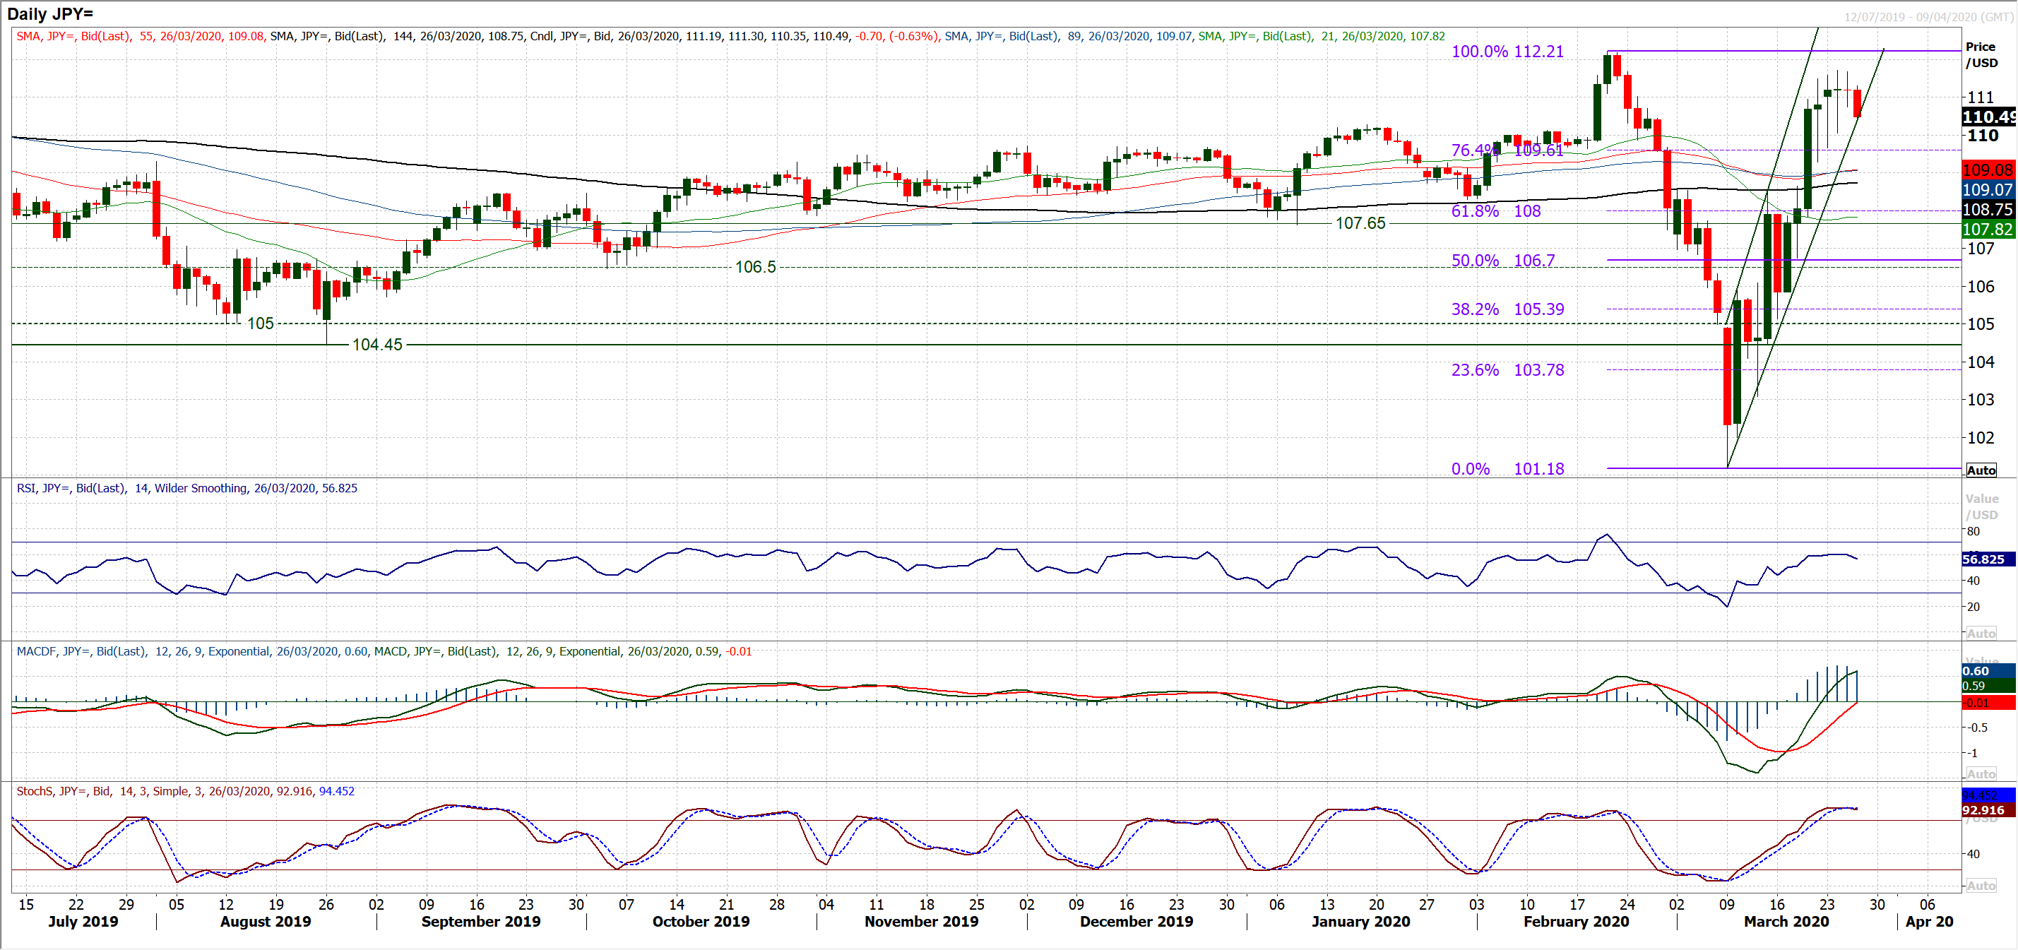
Task: Click the RSI value label 56.825
Action: tap(1988, 559)
